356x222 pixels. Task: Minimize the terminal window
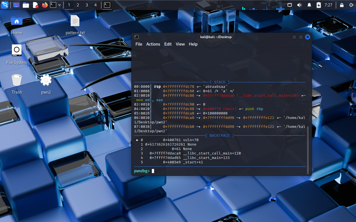pos(294,37)
